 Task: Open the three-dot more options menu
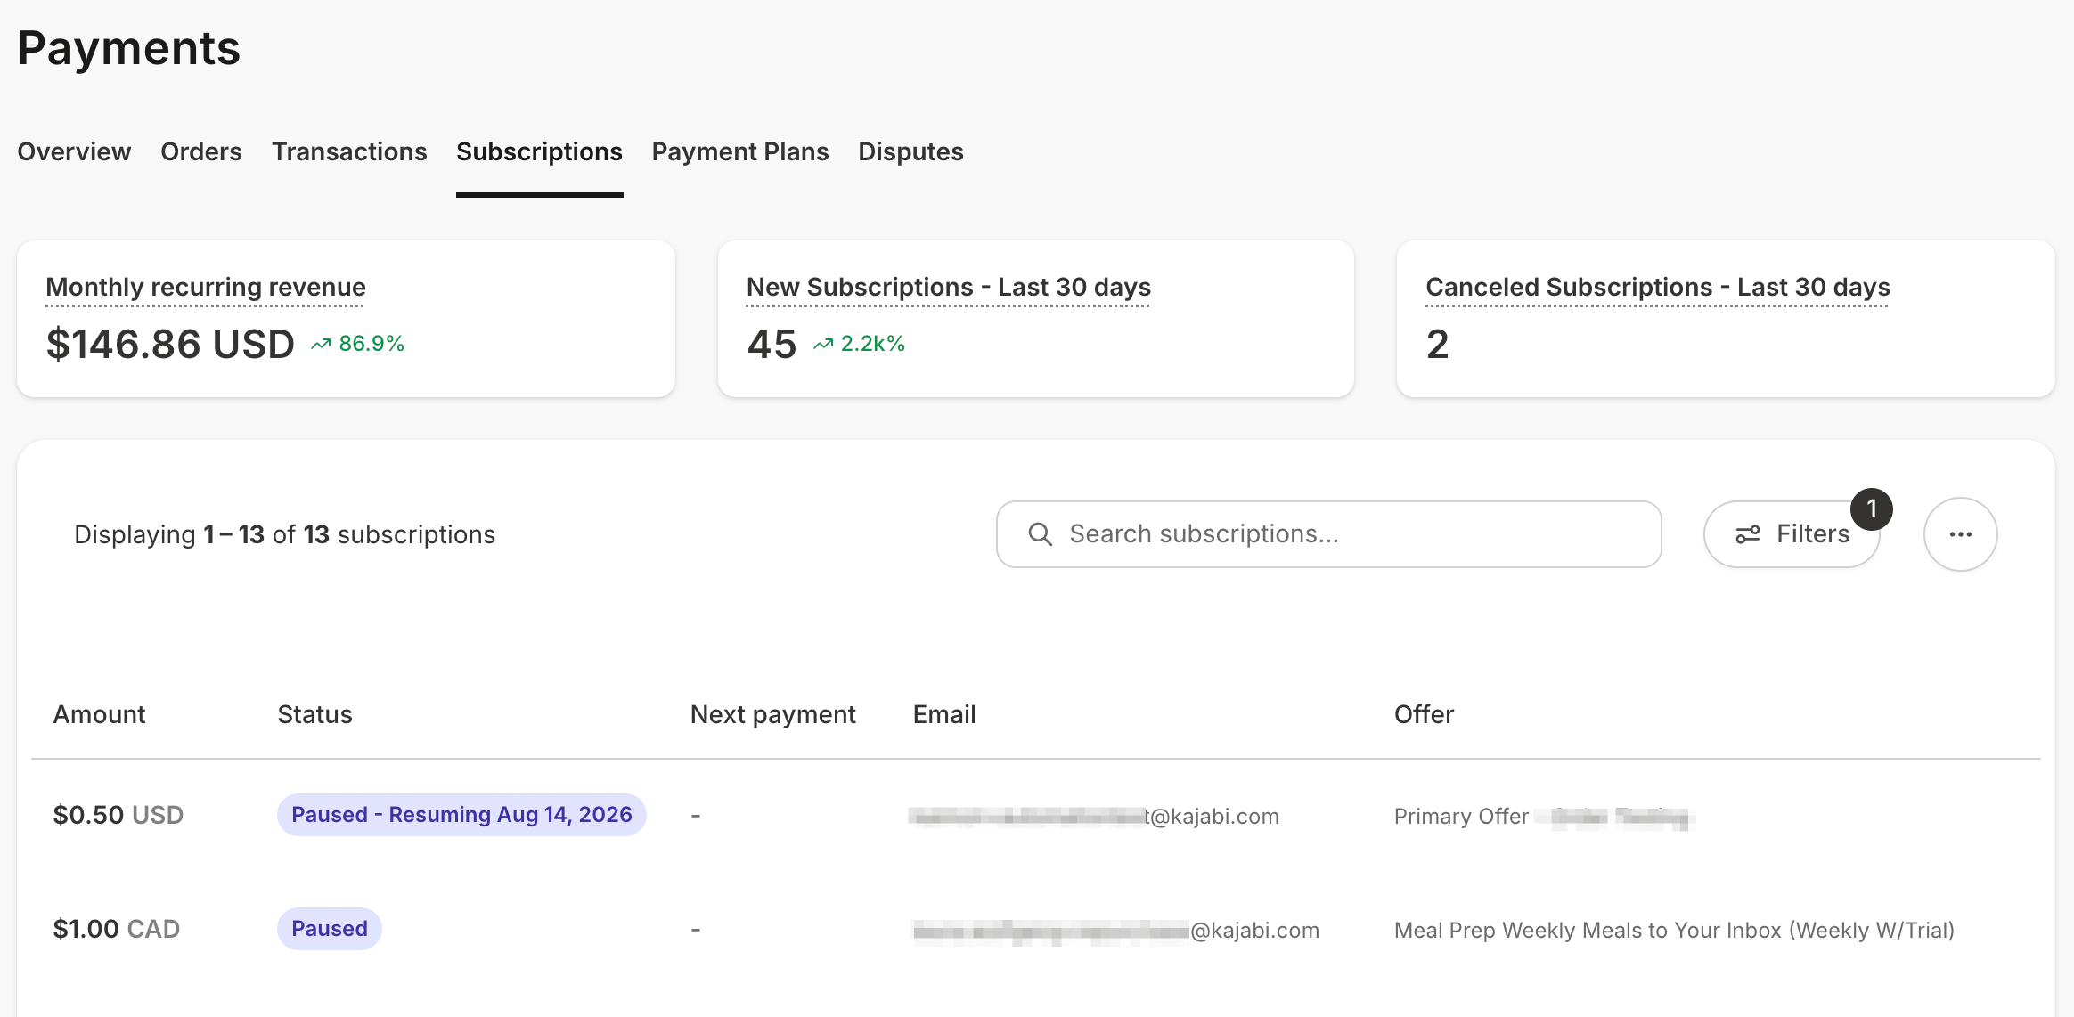point(1960,534)
